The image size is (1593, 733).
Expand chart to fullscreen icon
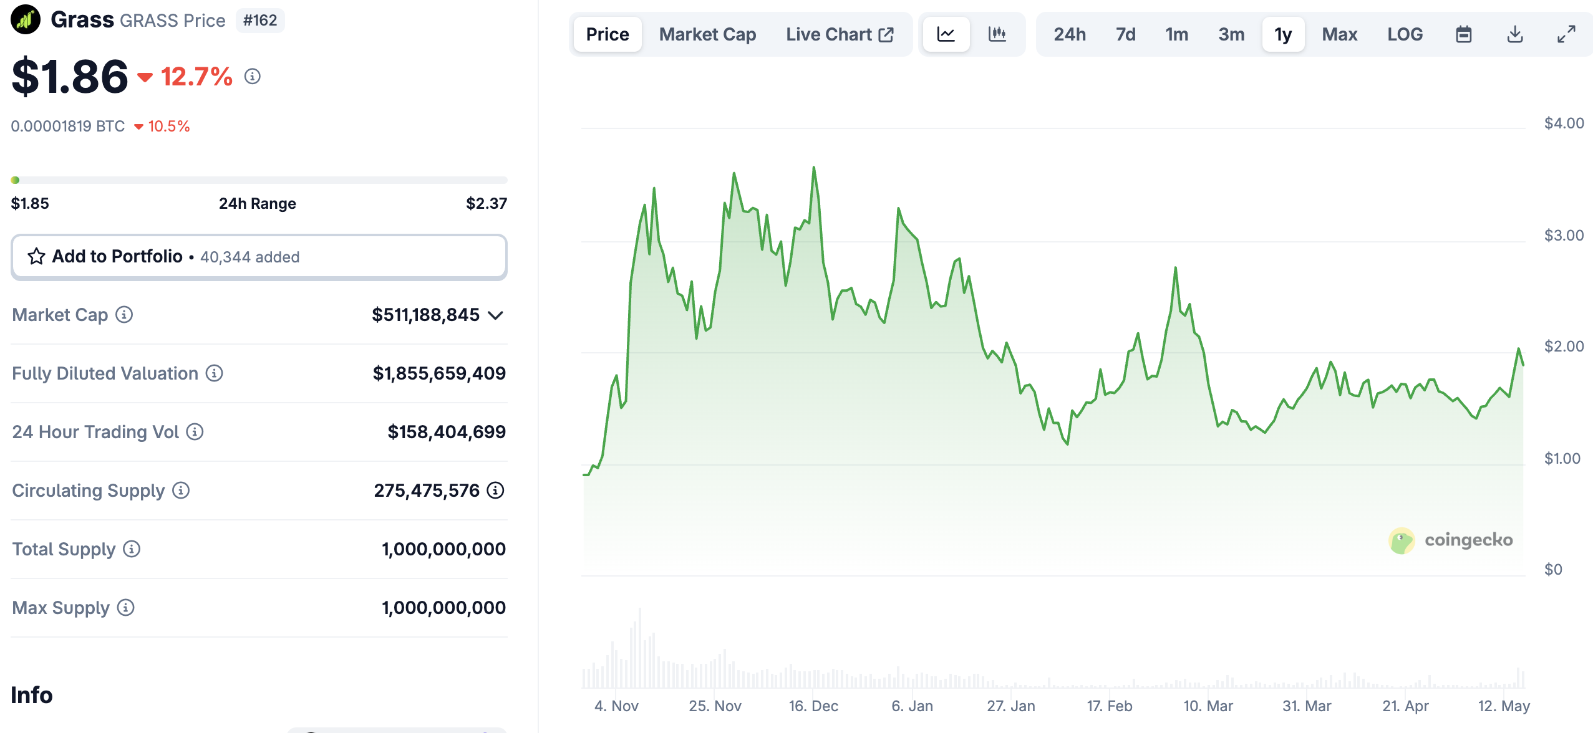click(1566, 34)
